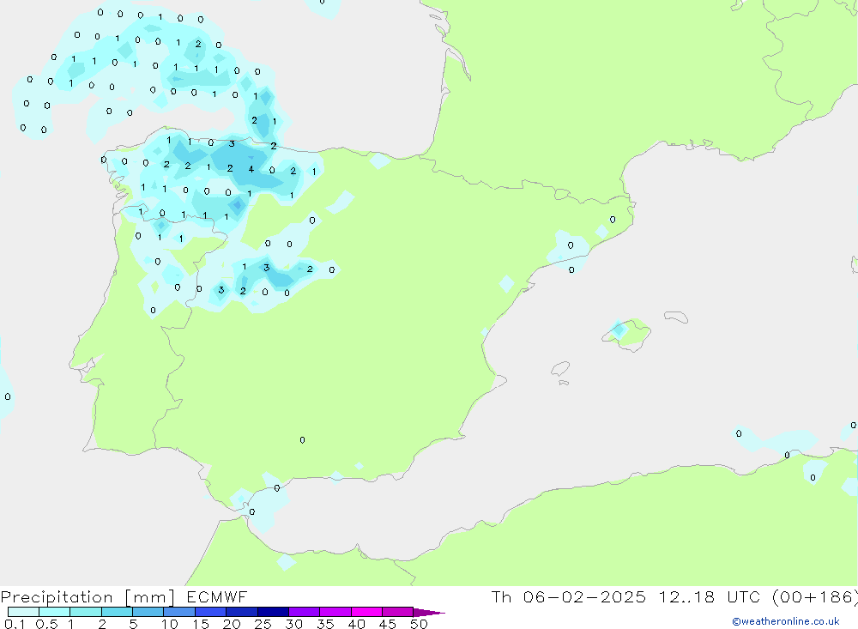The height and width of the screenshot is (629, 858).
Task: Click the '12..18 UTC' time range
Action: 709,596
